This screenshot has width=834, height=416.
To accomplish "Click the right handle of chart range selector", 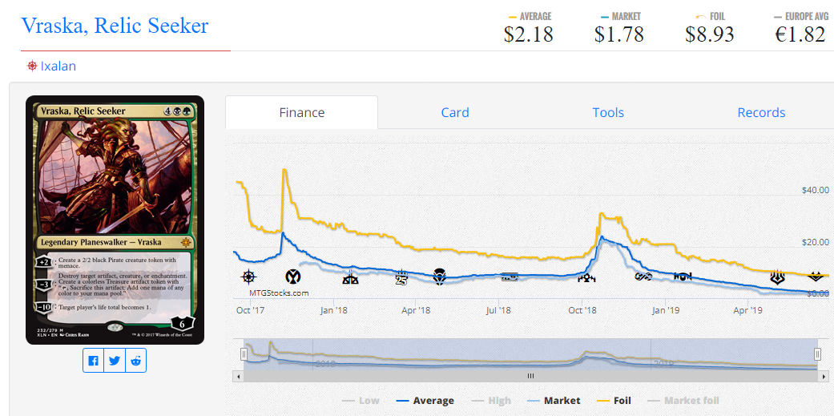I will tap(817, 353).
